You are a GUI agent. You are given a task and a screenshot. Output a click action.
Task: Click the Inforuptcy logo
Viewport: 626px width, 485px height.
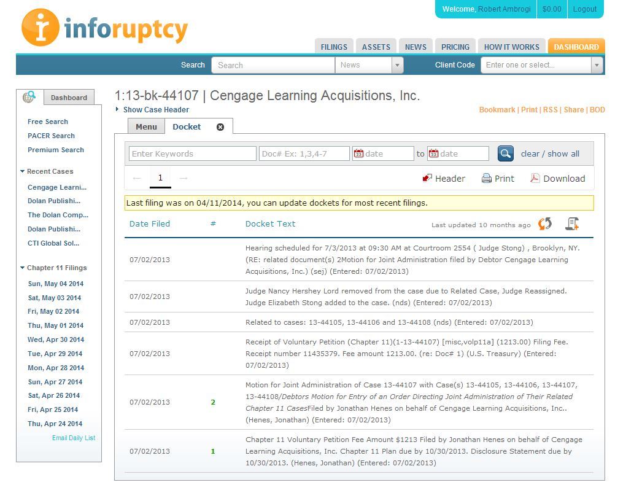pyautogui.click(x=104, y=28)
